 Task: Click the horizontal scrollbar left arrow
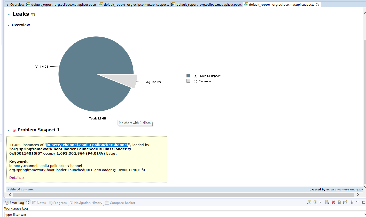coord(10,195)
